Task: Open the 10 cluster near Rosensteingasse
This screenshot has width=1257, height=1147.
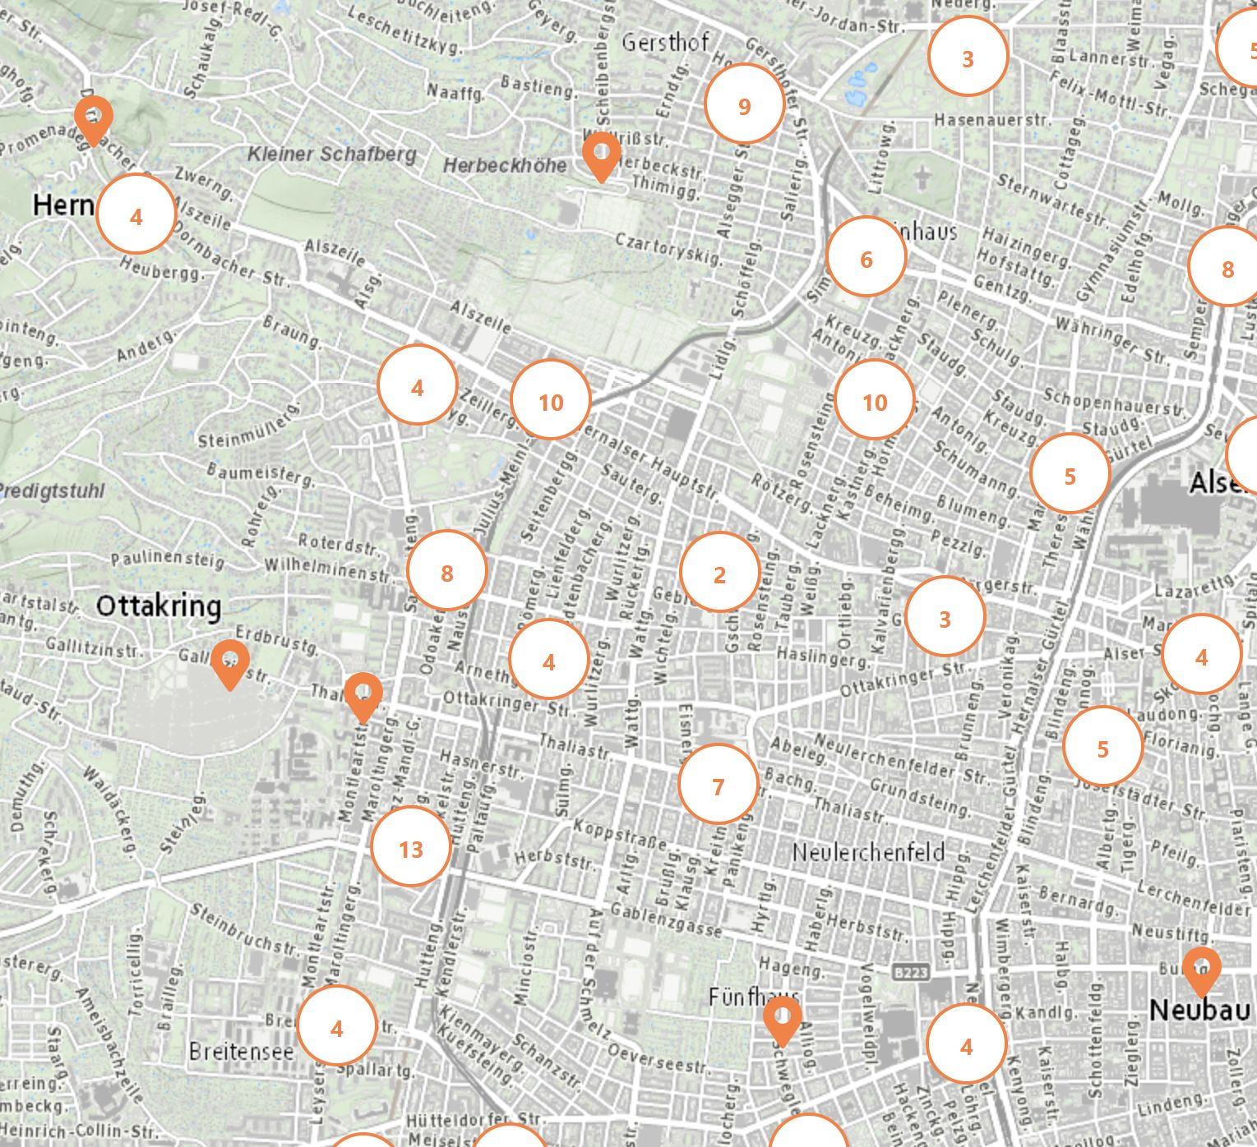Action: coord(874,402)
